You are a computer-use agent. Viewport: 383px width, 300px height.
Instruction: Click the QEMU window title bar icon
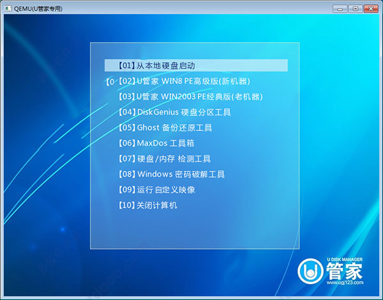8,8
